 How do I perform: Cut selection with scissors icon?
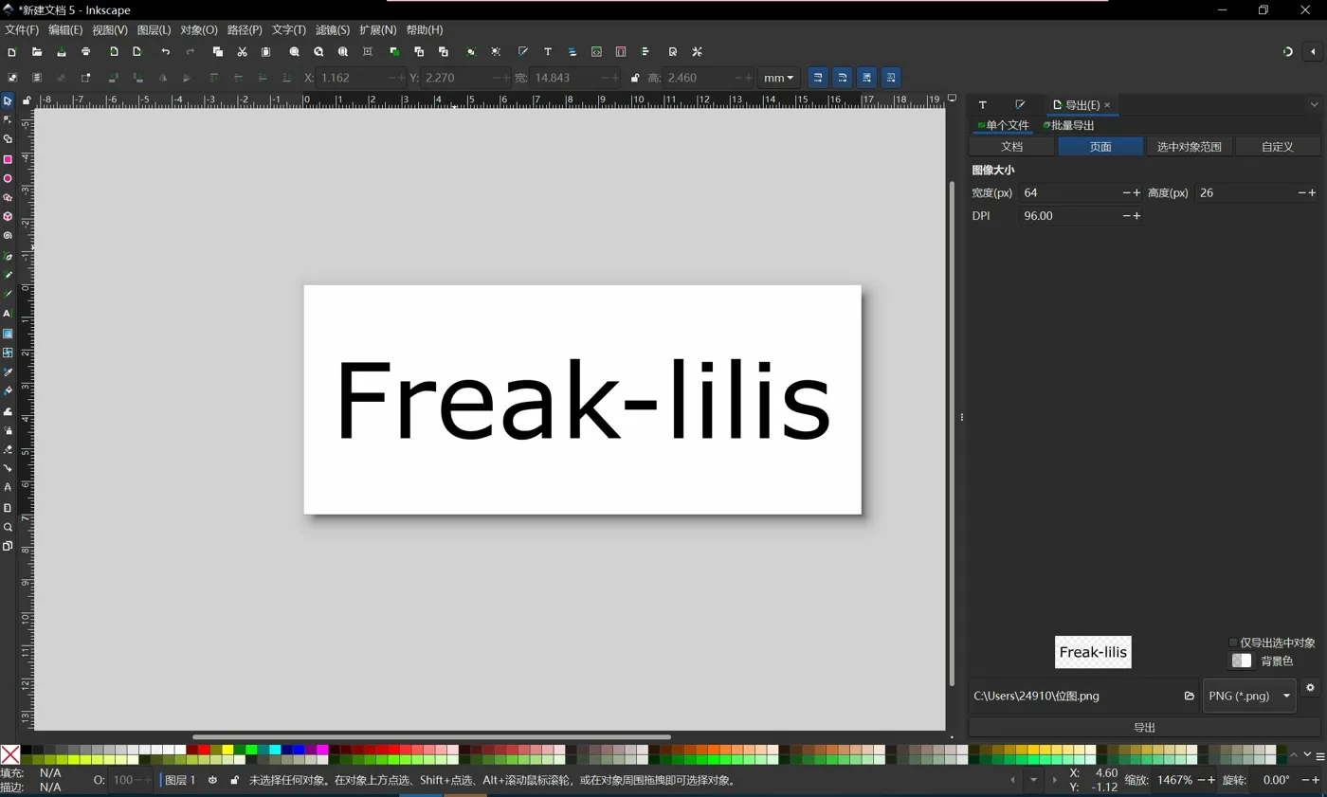pos(242,51)
